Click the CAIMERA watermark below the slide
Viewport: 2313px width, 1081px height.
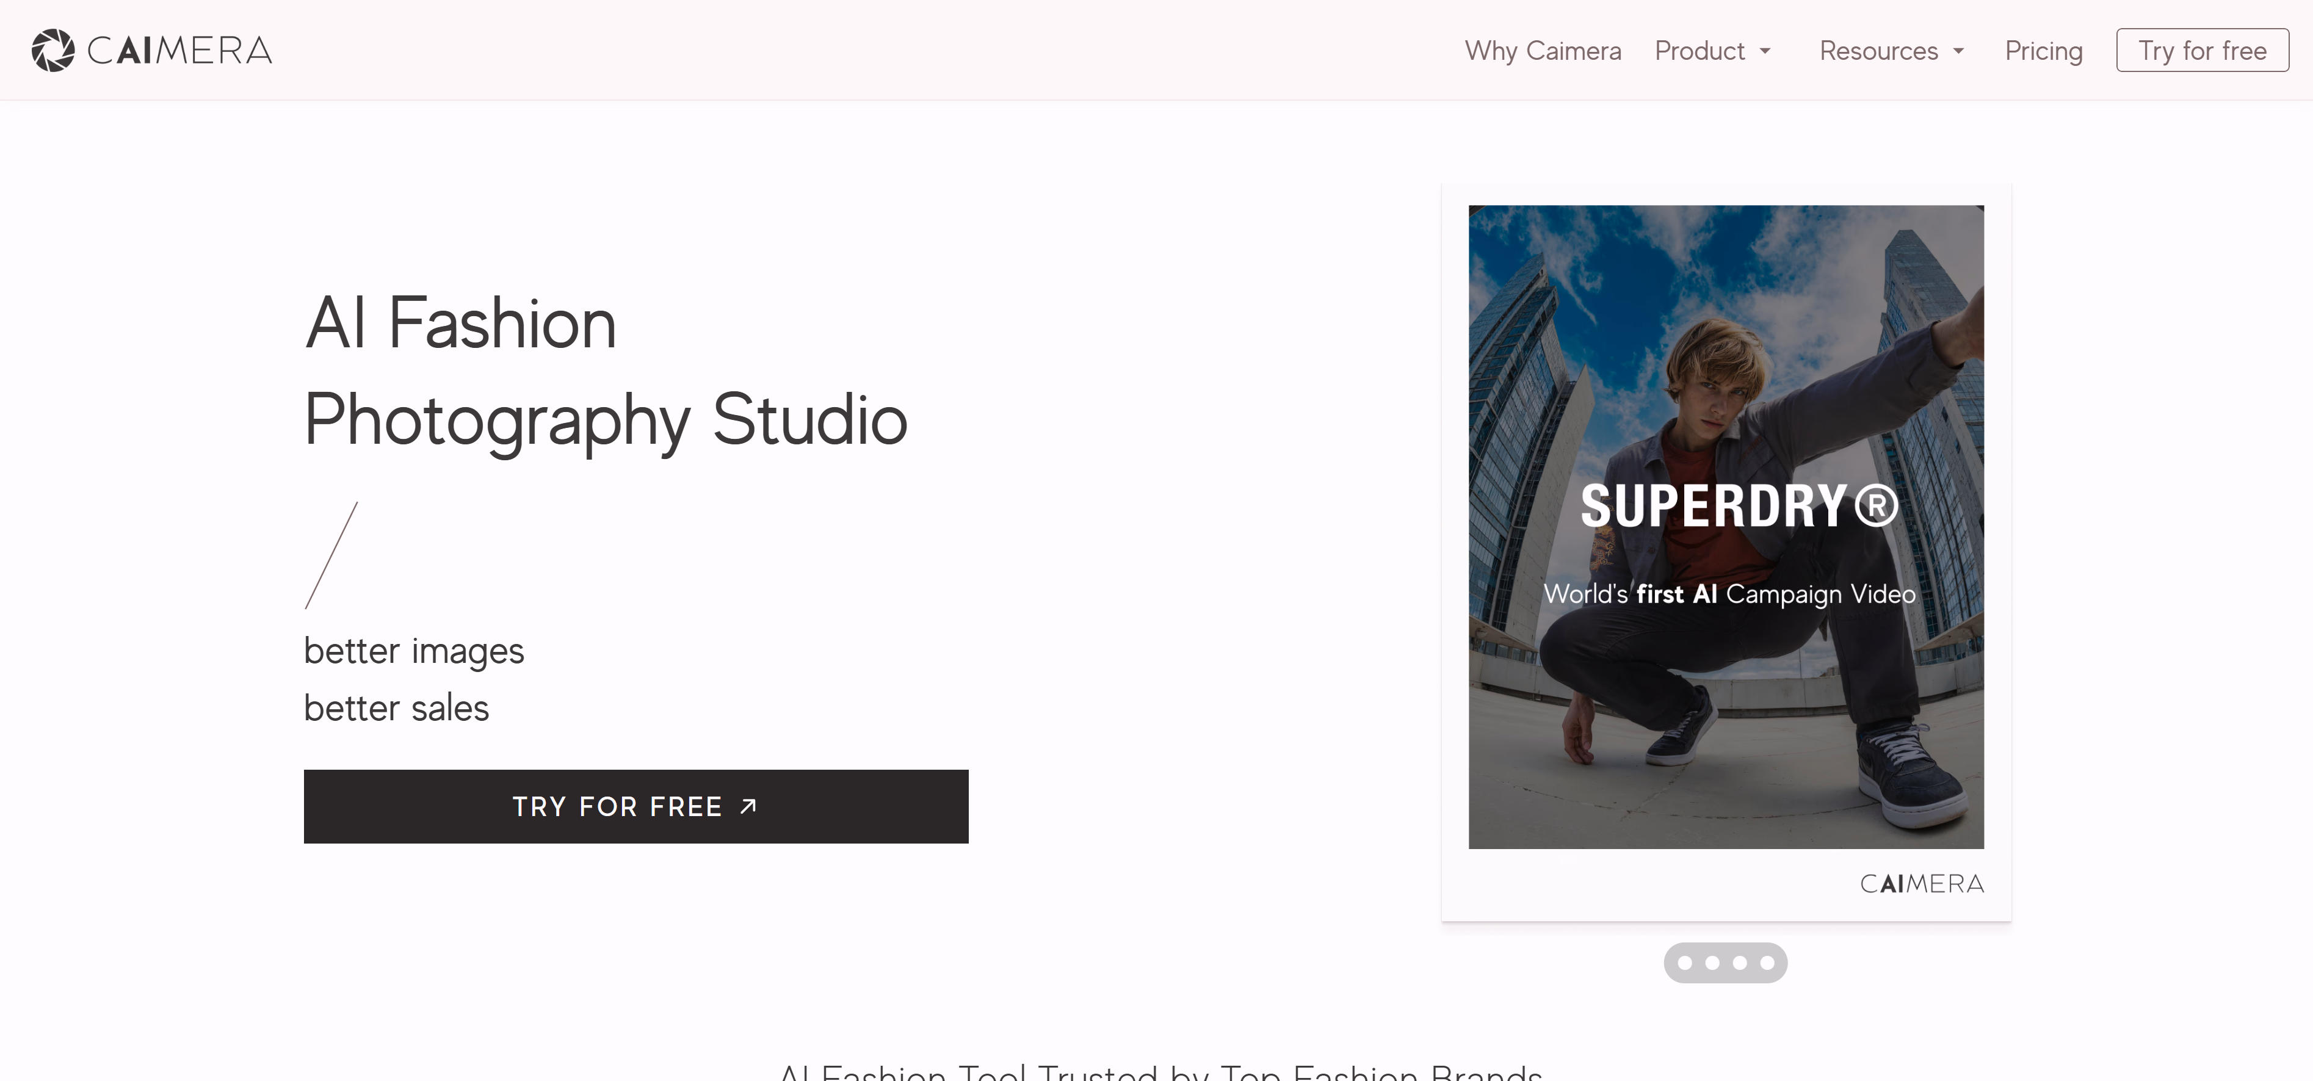pos(1922,883)
